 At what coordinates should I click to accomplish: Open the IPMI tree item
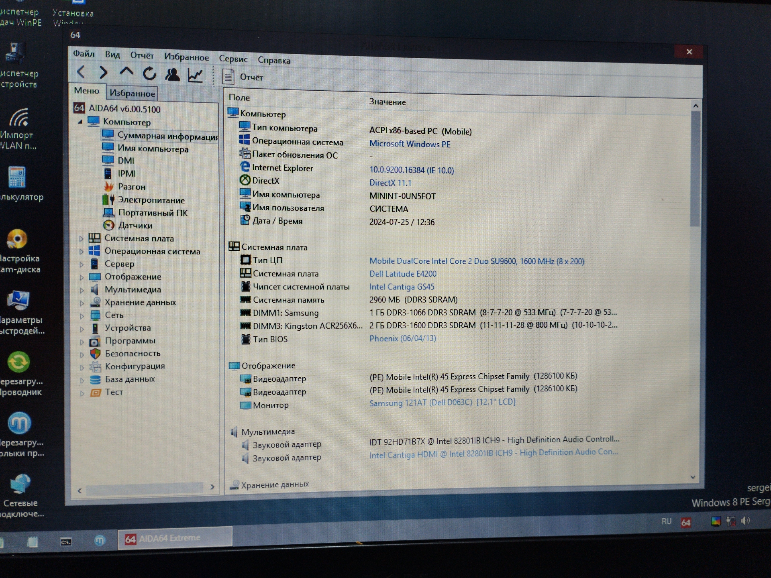click(119, 173)
